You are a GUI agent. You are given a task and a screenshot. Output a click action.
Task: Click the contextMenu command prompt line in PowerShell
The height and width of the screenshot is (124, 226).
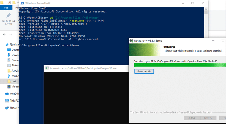click(x=49, y=46)
